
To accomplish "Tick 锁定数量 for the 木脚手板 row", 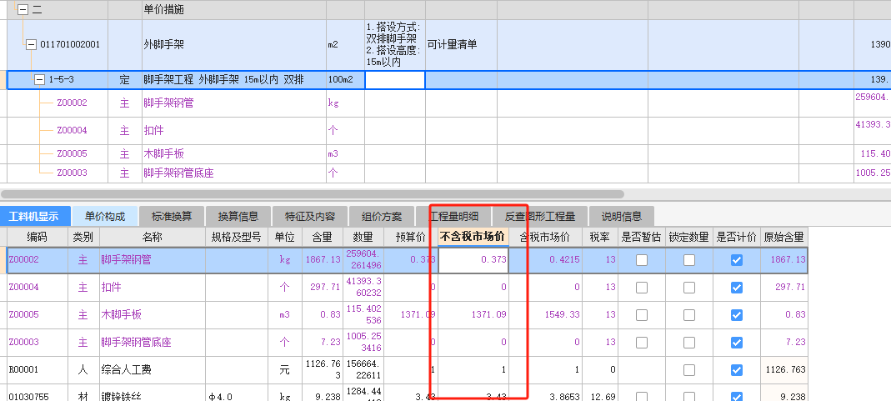I will tap(689, 314).
